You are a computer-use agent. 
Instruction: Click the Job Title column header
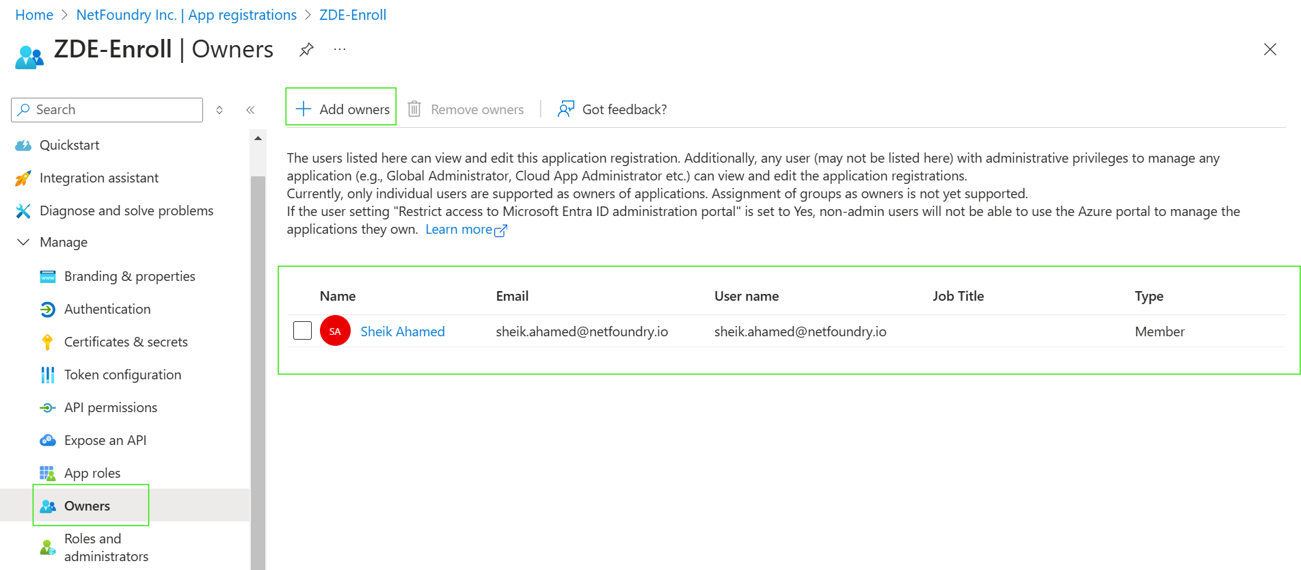(958, 296)
